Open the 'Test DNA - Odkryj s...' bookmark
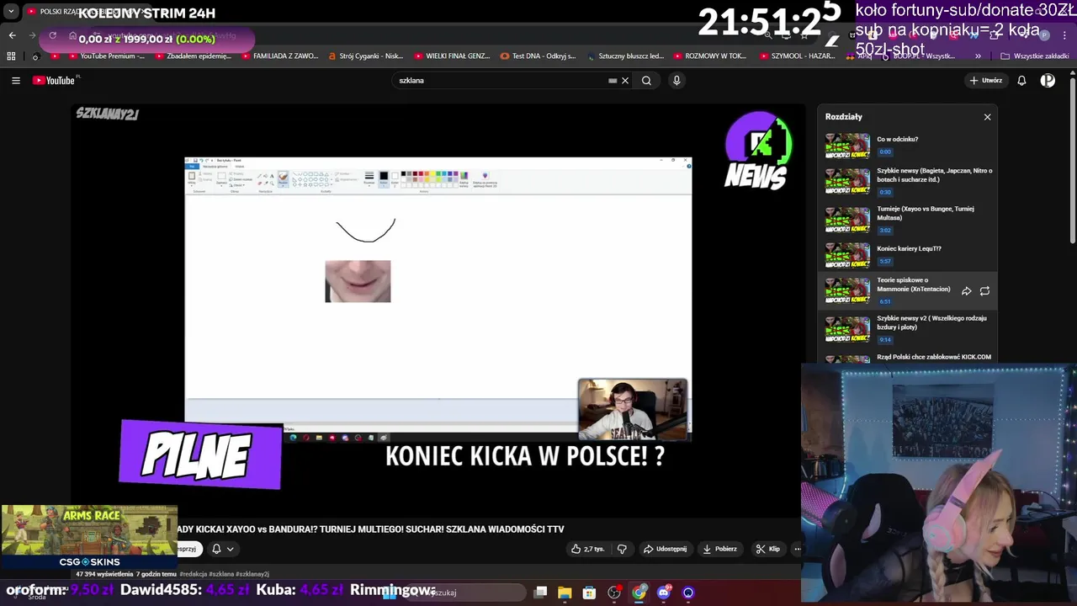Image resolution: width=1077 pixels, height=606 pixels. 538,56
